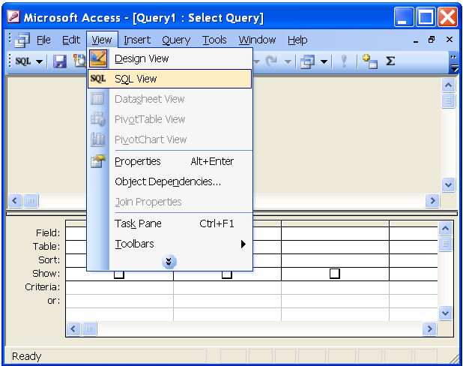Screen dimensions: 463x366
Task: Click design grid horizontal scrollbar thumb
Action: point(89,328)
